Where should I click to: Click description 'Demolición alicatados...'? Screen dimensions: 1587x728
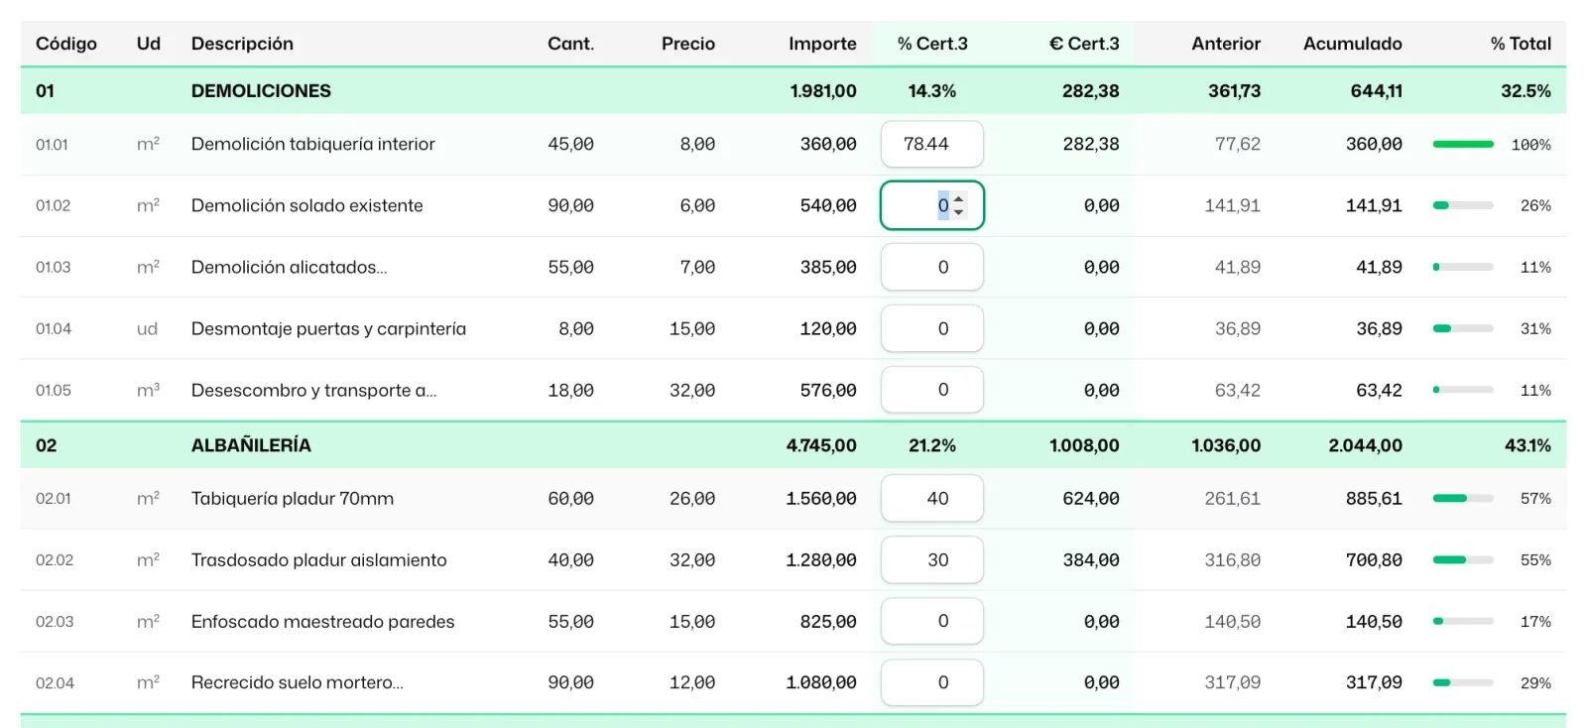[289, 267]
